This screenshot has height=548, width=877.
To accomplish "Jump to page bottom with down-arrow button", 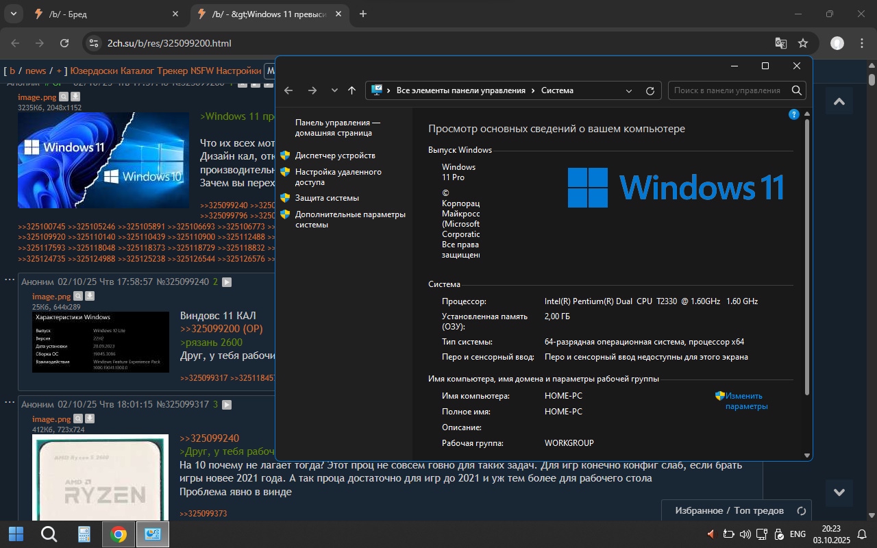I will click(839, 492).
